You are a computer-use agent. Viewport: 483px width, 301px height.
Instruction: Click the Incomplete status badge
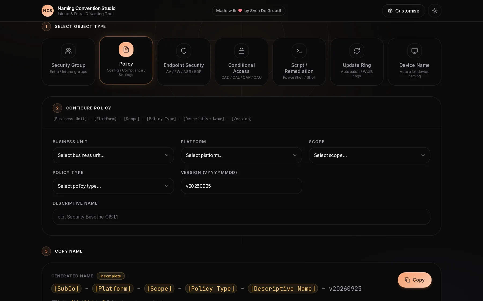111,276
